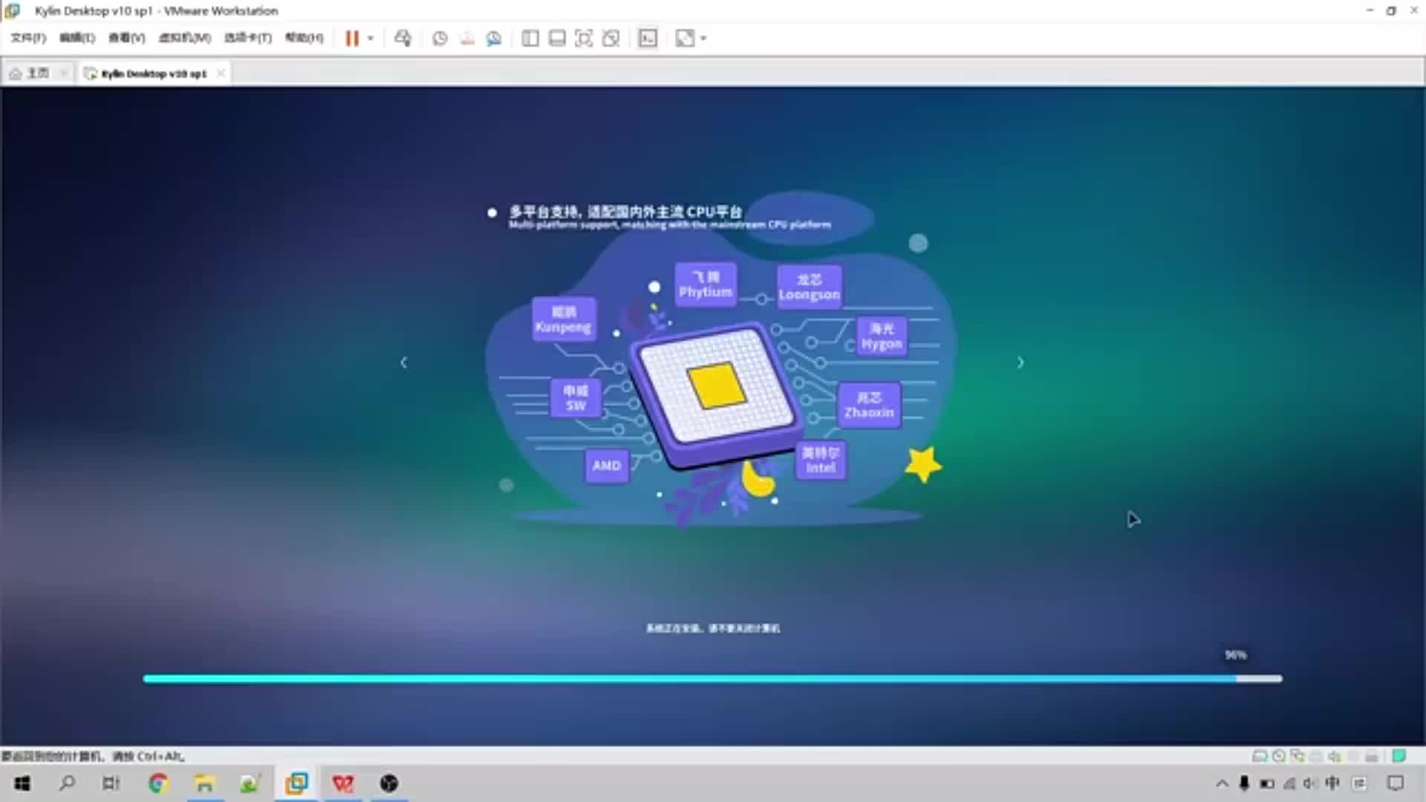Open the 帮助(H) menu
The image size is (1426, 802).
point(304,38)
